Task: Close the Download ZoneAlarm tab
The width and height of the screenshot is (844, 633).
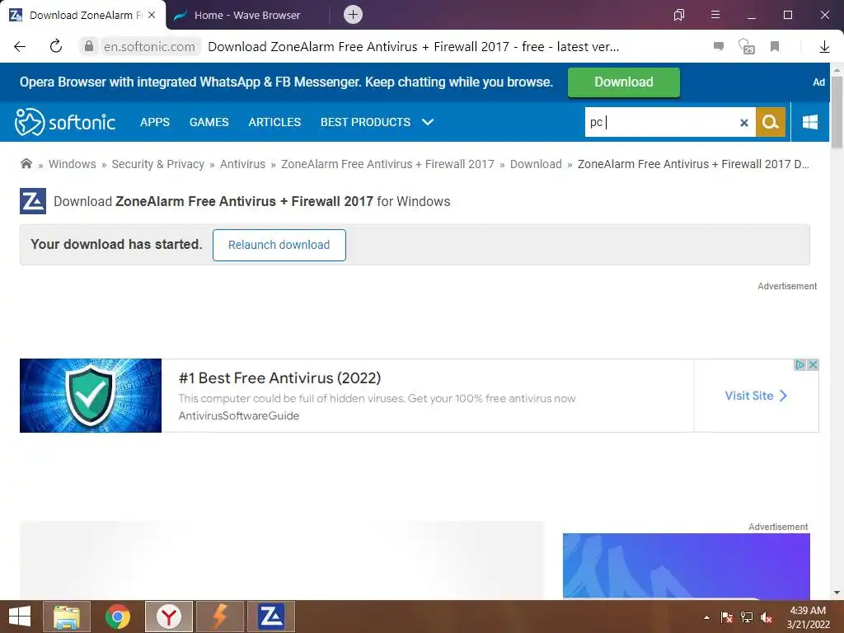Action: 152,15
